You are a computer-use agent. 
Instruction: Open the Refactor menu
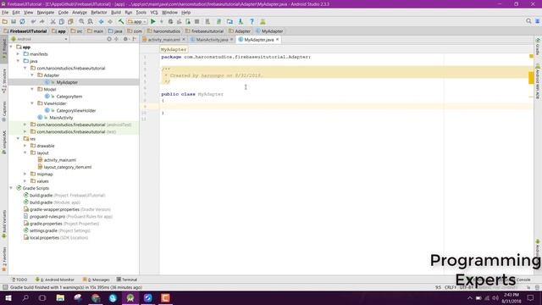pyautogui.click(x=99, y=13)
